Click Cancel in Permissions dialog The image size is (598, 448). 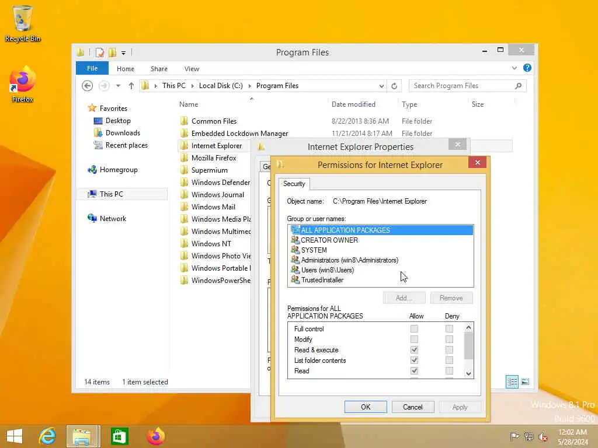(413, 407)
